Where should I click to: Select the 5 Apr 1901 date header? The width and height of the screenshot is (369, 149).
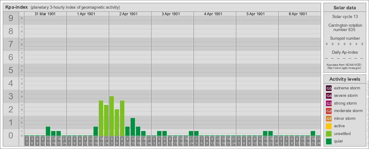point(256,14)
